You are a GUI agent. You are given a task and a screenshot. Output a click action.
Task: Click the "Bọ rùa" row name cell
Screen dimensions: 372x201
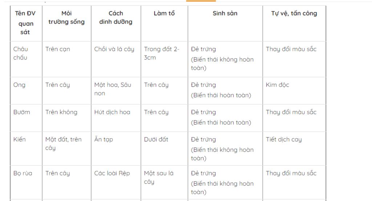click(x=23, y=173)
